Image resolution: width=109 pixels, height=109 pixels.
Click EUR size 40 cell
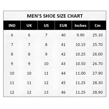pyautogui.click(x=63, y=35)
